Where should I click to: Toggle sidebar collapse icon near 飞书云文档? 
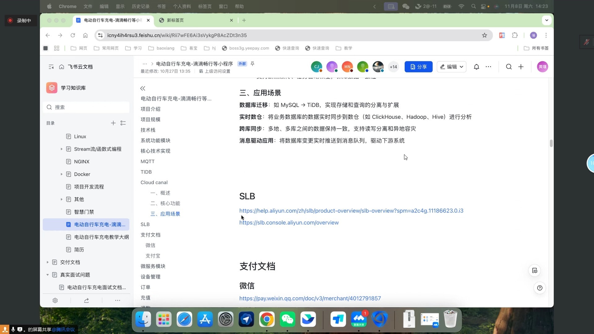click(51, 67)
